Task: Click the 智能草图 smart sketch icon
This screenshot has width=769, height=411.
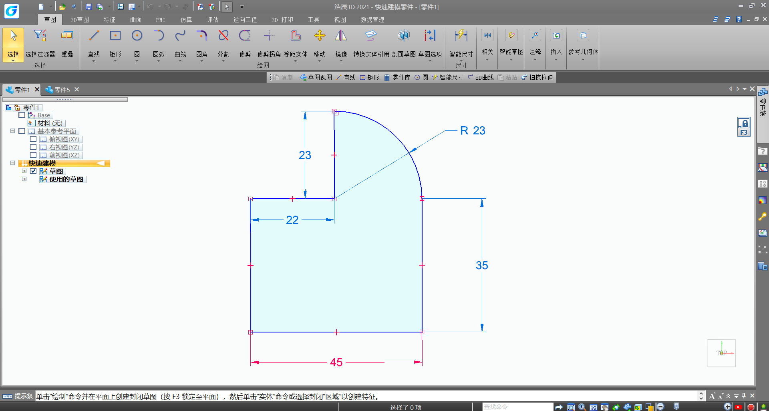Action: click(x=511, y=35)
